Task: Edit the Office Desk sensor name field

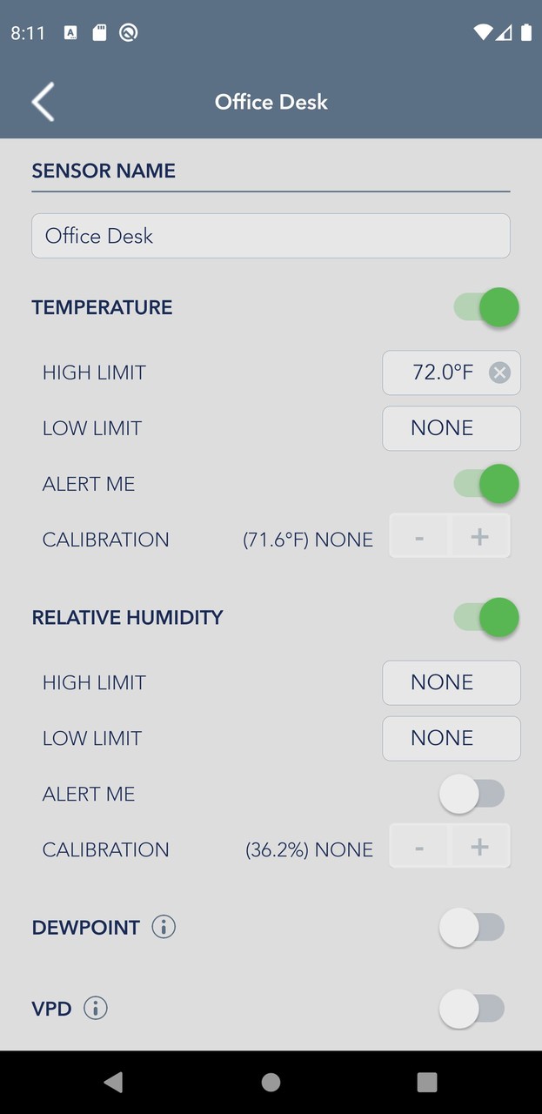Action: [271, 236]
